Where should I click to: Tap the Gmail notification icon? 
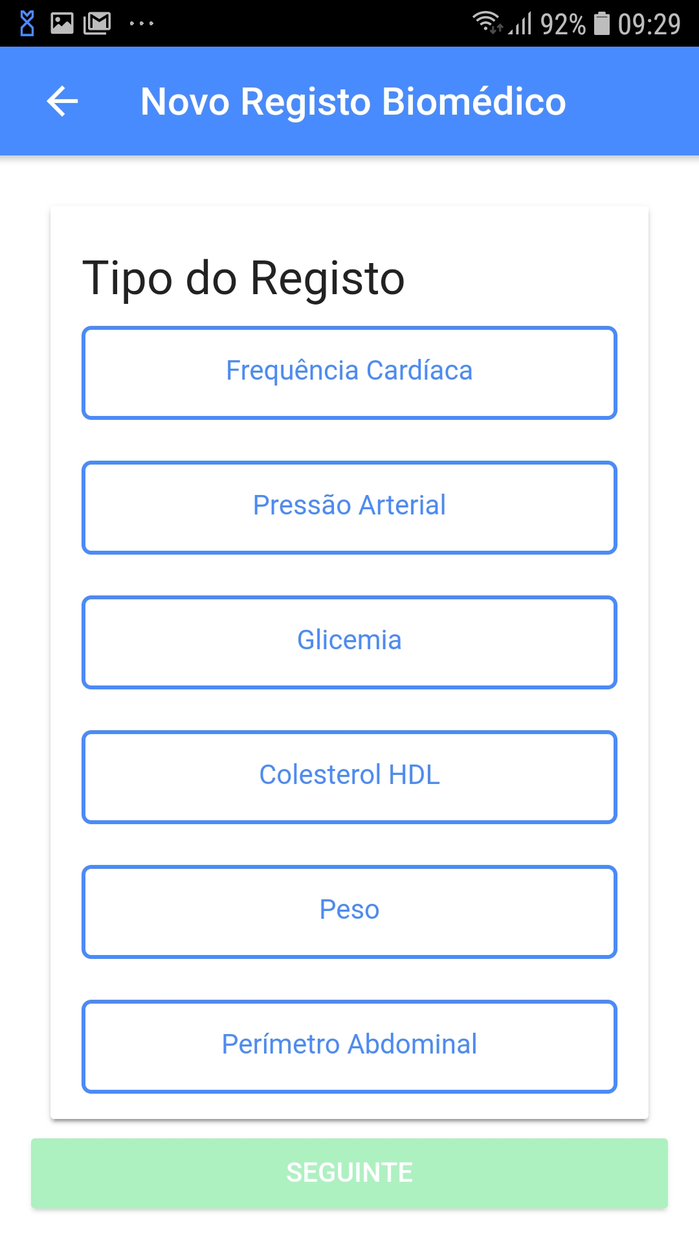click(x=97, y=24)
